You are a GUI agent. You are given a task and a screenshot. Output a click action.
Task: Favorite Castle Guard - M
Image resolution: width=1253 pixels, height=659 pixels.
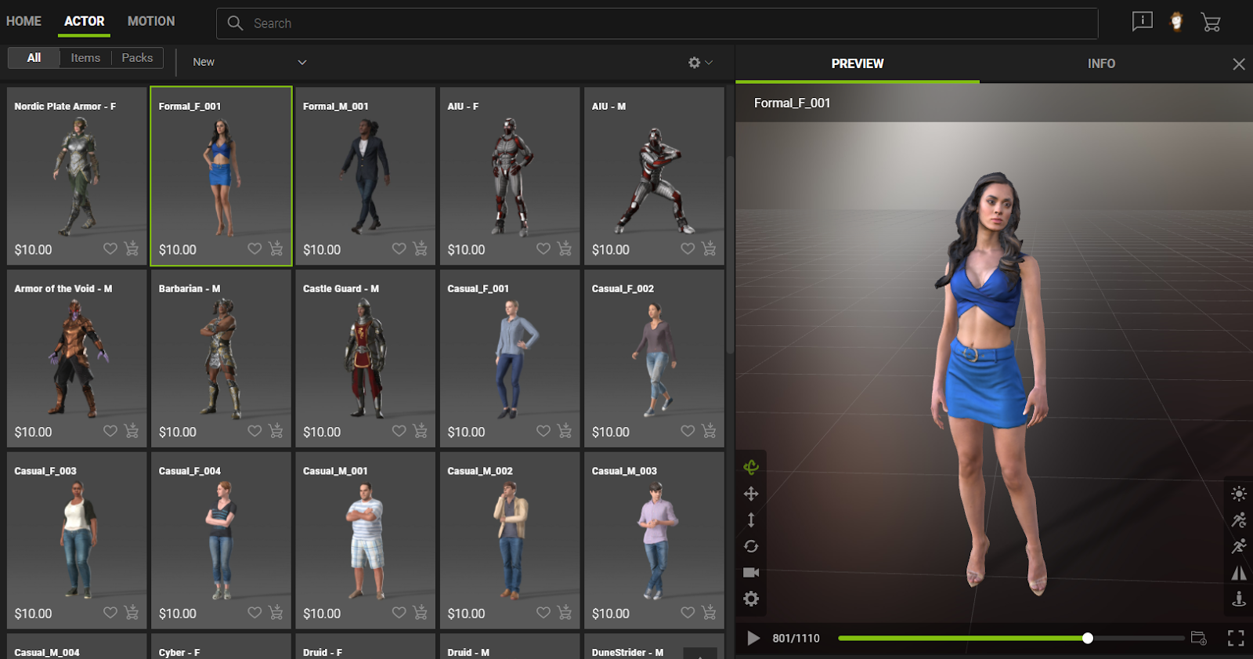point(399,430)
